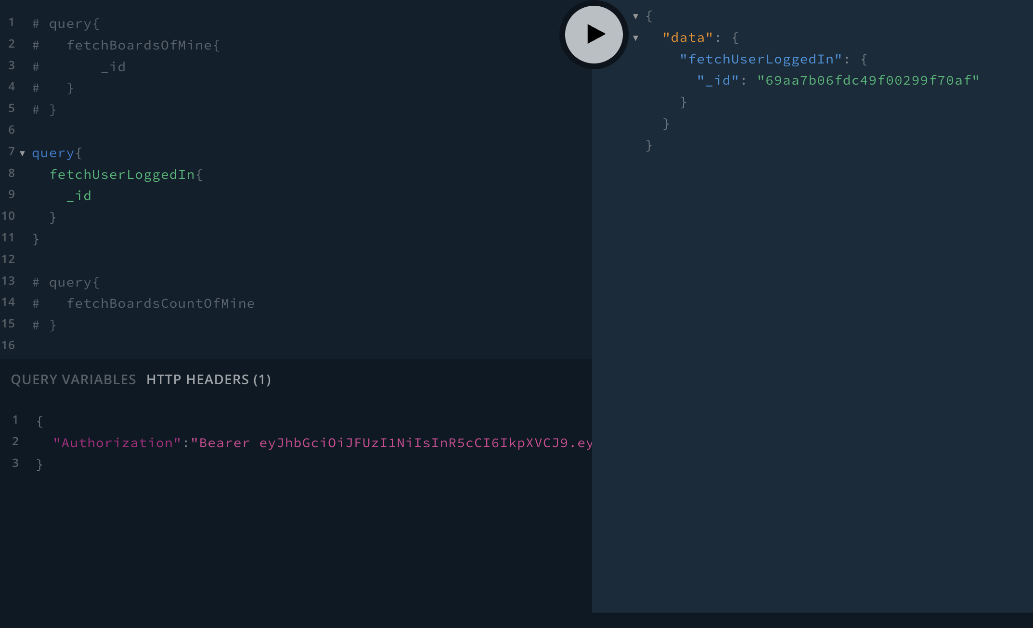The image size is (1033, 628).
Task: Collapse the root response object arrow
Action: pyautogui.click(x=635, y=16)
